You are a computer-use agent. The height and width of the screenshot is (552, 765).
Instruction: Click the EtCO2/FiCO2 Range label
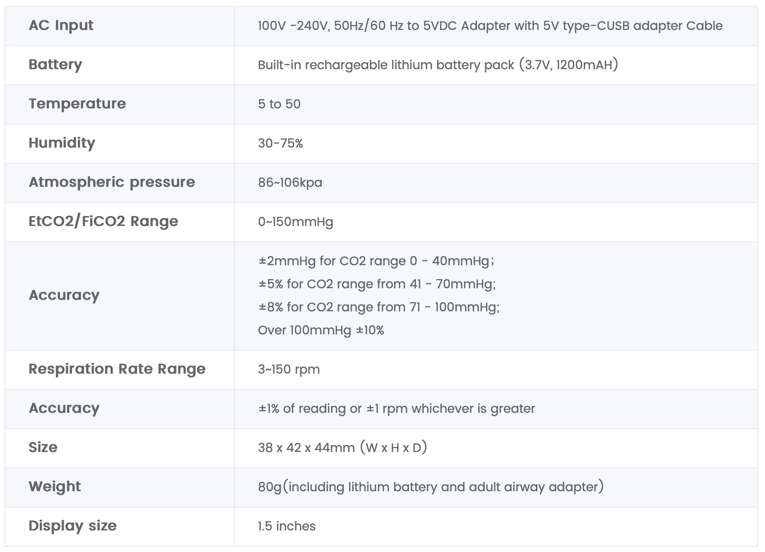tap(103, 221)
